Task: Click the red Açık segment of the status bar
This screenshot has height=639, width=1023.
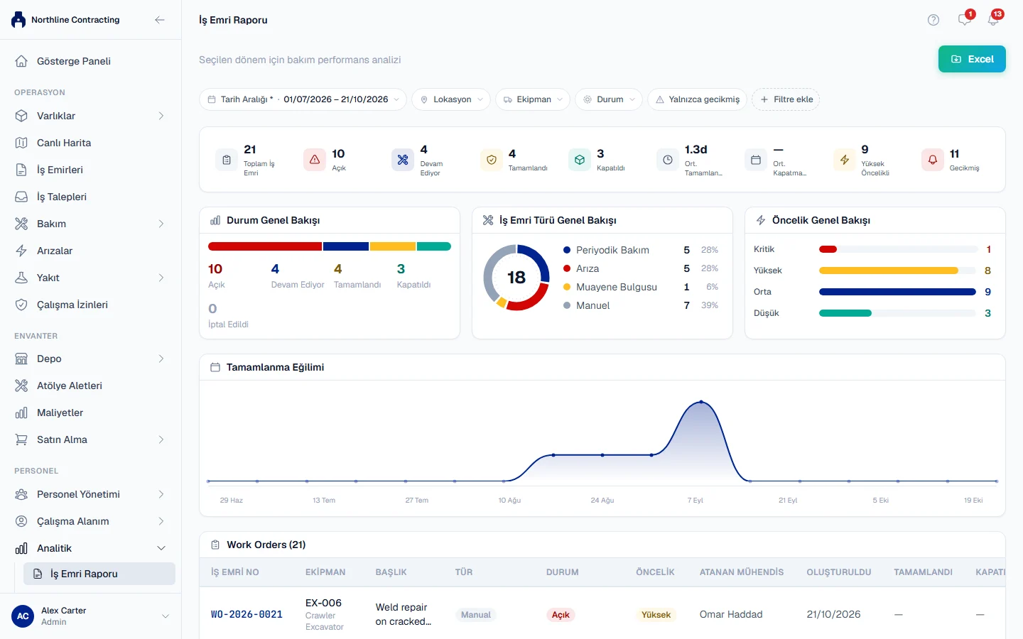Action: coord(265,246)
